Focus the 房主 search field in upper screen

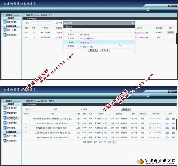click(x=41, y=23)
